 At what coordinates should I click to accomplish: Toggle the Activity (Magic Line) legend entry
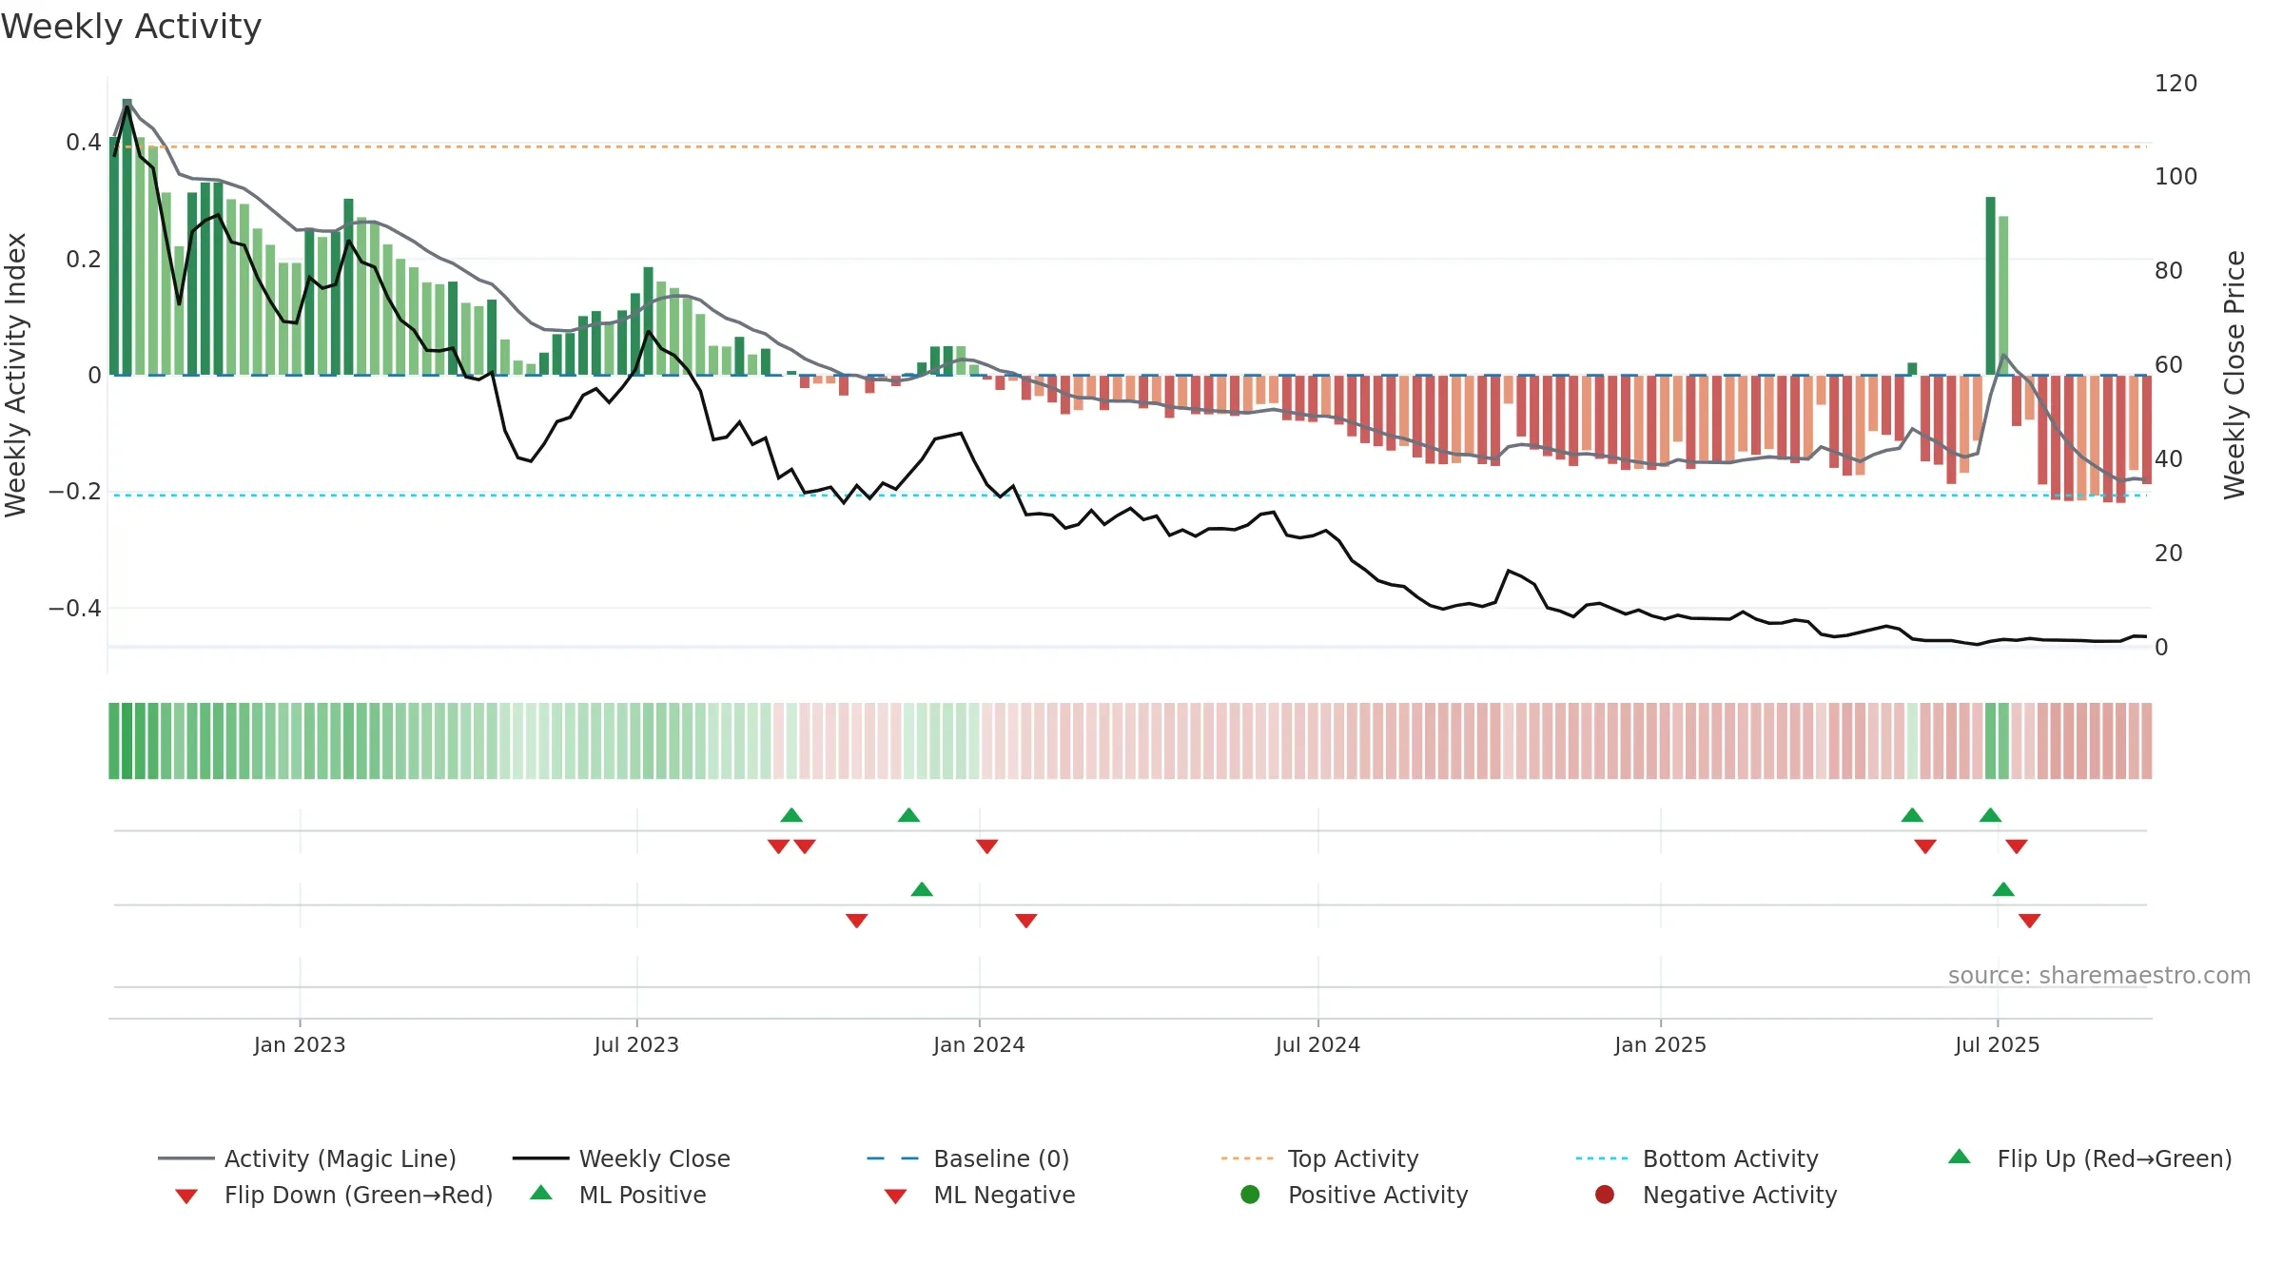click(307, 1158)
